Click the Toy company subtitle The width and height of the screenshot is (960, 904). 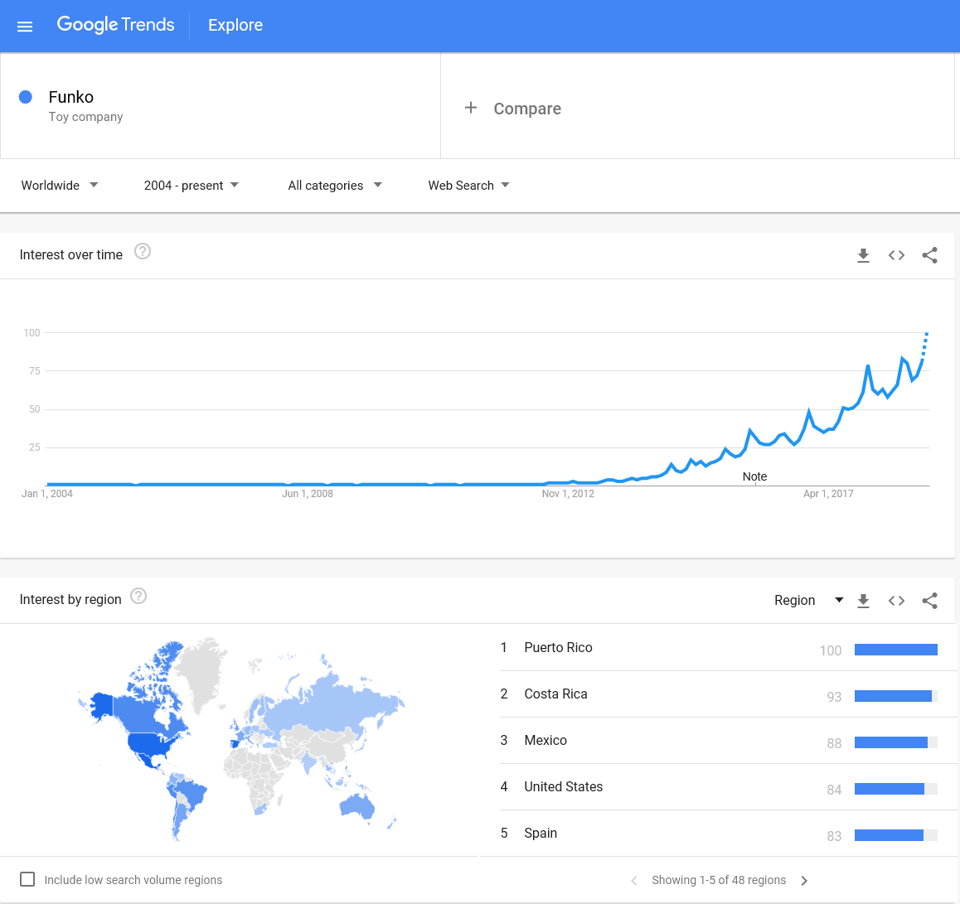point(85,117)
